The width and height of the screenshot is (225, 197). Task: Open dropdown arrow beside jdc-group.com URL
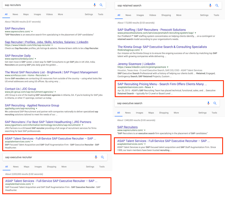(55, 92)
